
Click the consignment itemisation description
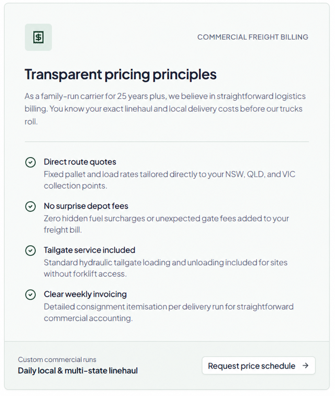click(169, 312)
